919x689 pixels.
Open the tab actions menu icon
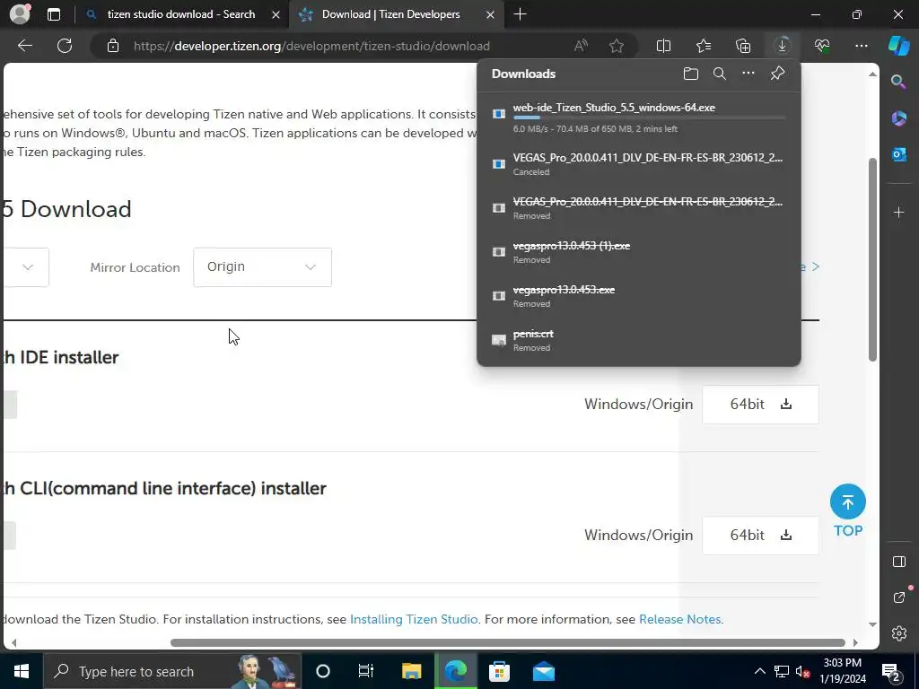53,14
